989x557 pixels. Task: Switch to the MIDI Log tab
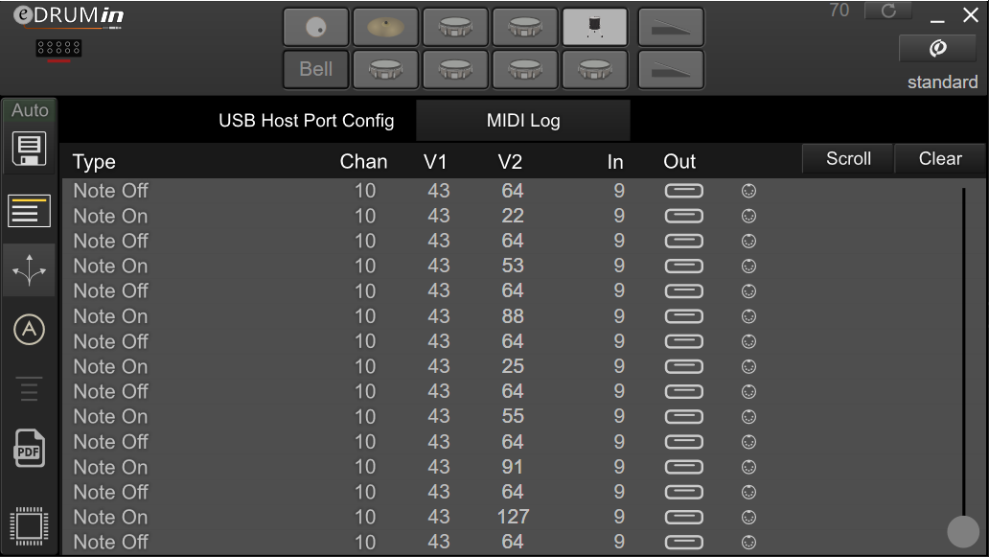[x=523, y=121]
